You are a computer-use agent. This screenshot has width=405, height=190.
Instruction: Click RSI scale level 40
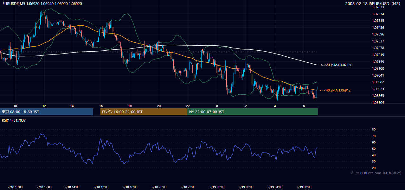tap(374, 155)
